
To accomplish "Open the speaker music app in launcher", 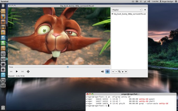I will pos(3,22).
